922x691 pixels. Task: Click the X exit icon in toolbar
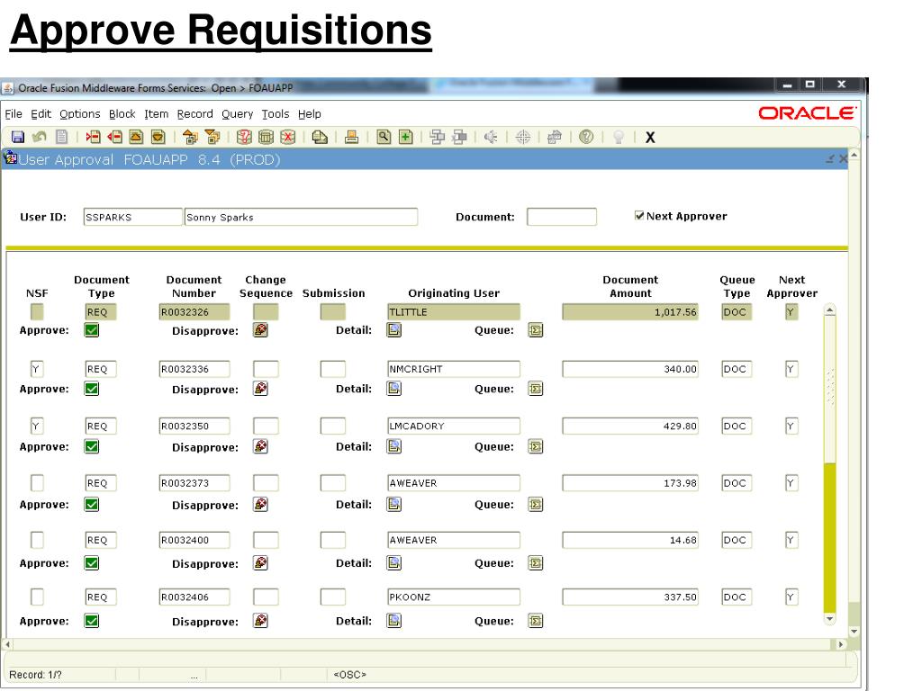[x=650, y=138]
